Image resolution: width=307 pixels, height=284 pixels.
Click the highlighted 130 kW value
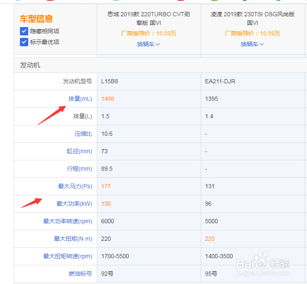[106, 204]
